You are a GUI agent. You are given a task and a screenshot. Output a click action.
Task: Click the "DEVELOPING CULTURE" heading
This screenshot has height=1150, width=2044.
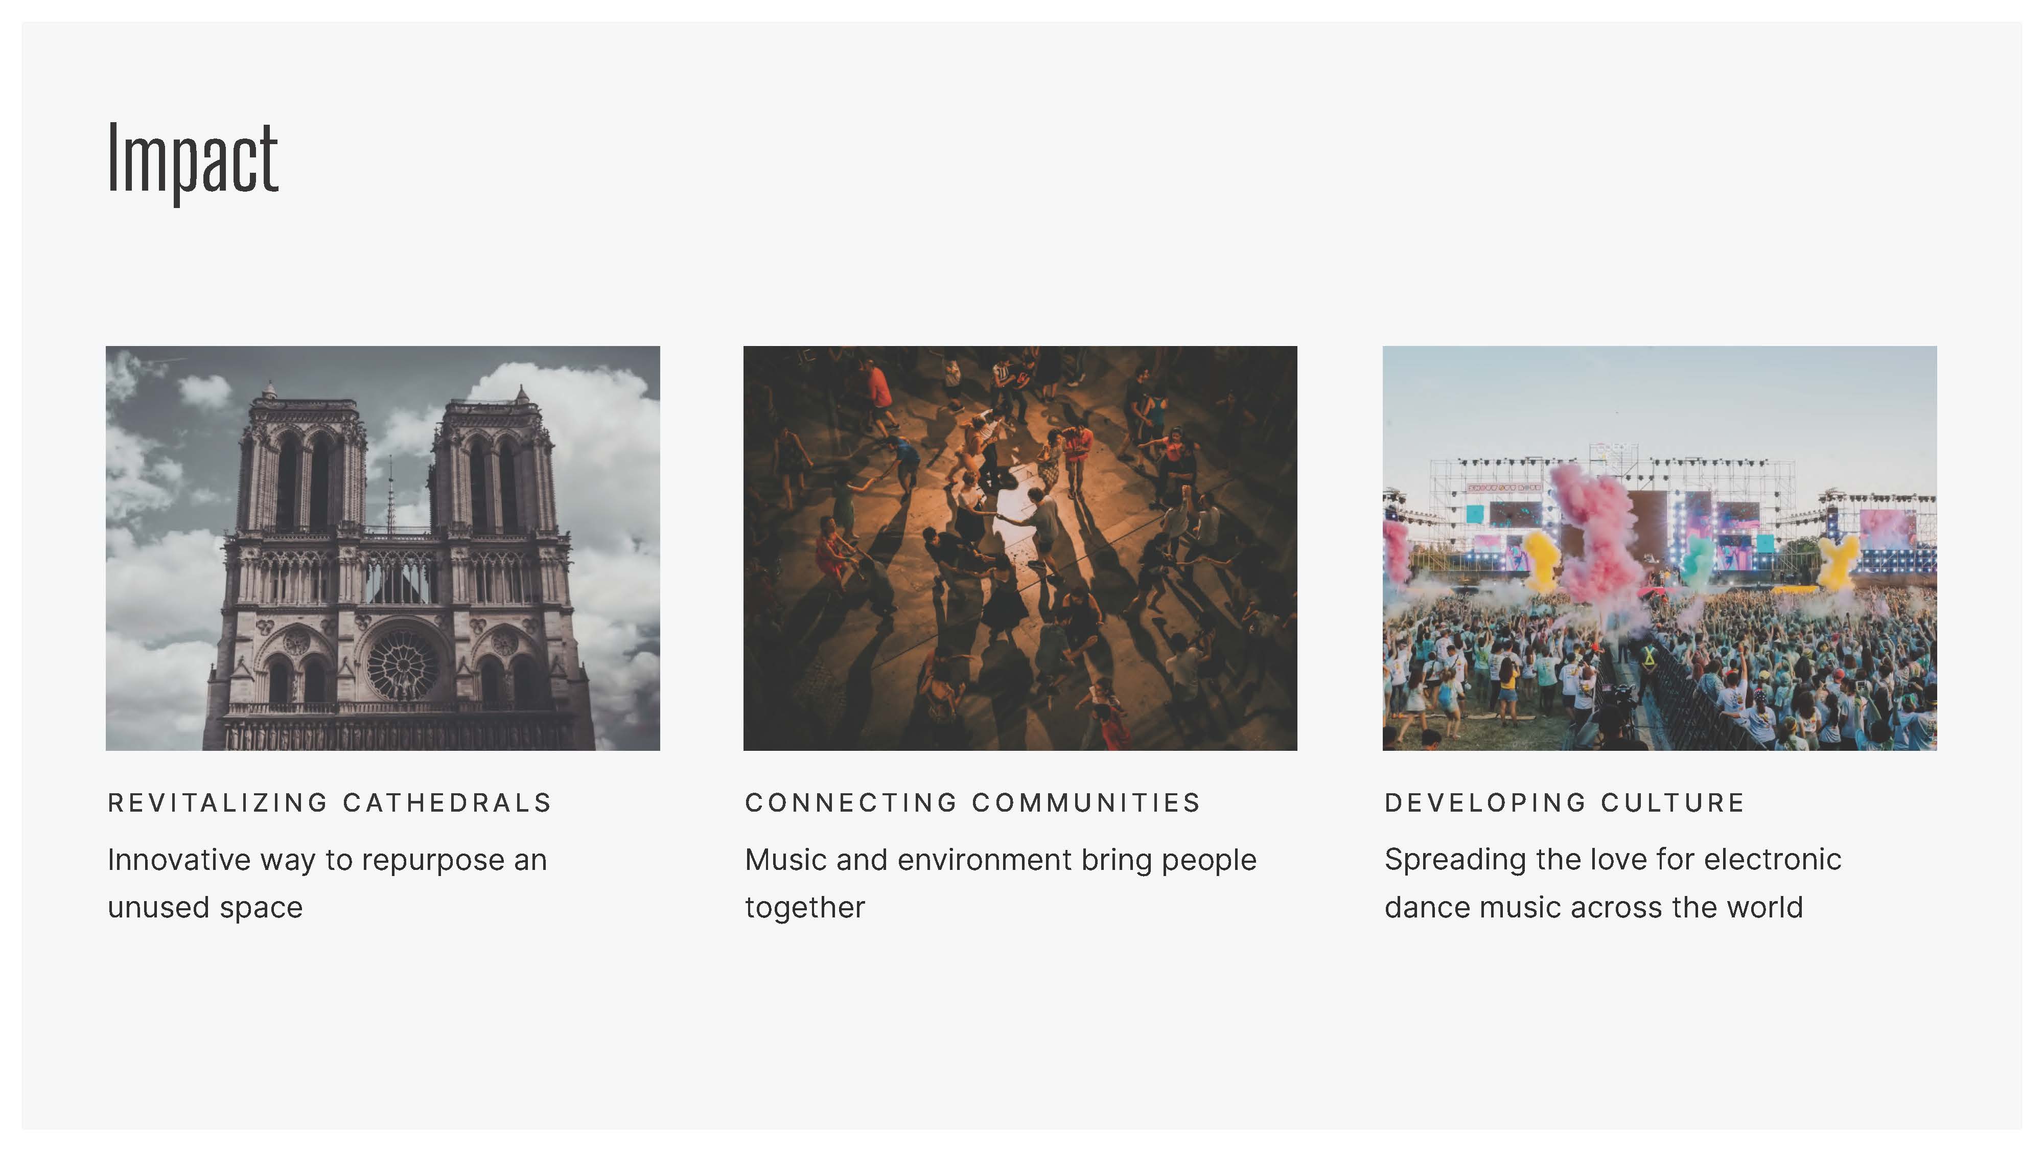[x=1565, y=802]
